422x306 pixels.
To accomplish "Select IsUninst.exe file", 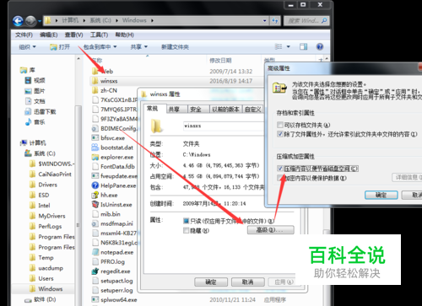I will pos(112,205).
